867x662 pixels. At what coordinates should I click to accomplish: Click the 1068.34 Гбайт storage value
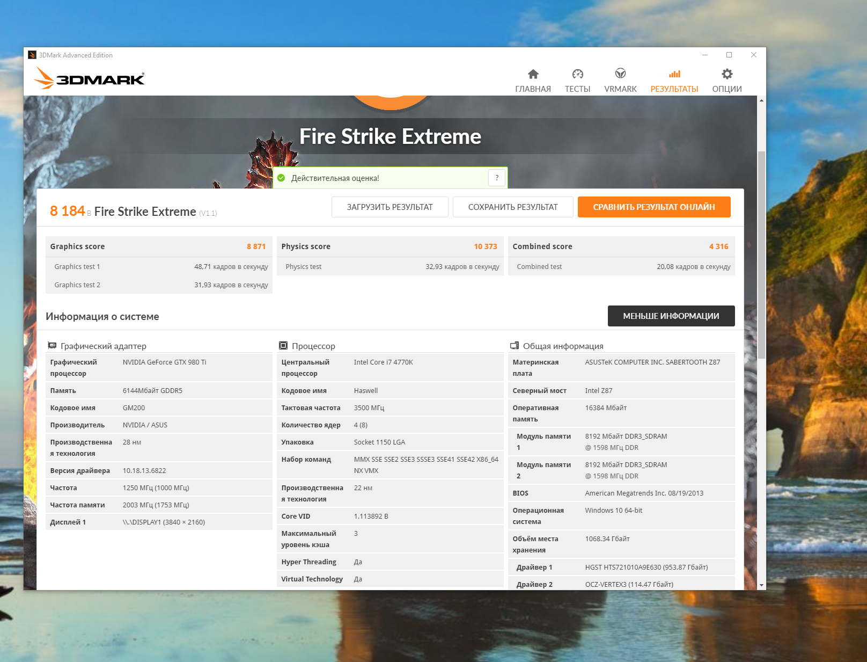(607, 539)
